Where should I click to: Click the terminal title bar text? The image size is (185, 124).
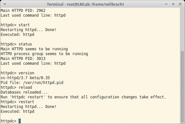click(85, 4)
